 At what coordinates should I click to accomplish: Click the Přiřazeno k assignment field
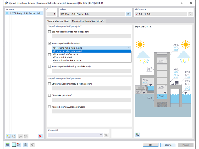coord(161,14)
